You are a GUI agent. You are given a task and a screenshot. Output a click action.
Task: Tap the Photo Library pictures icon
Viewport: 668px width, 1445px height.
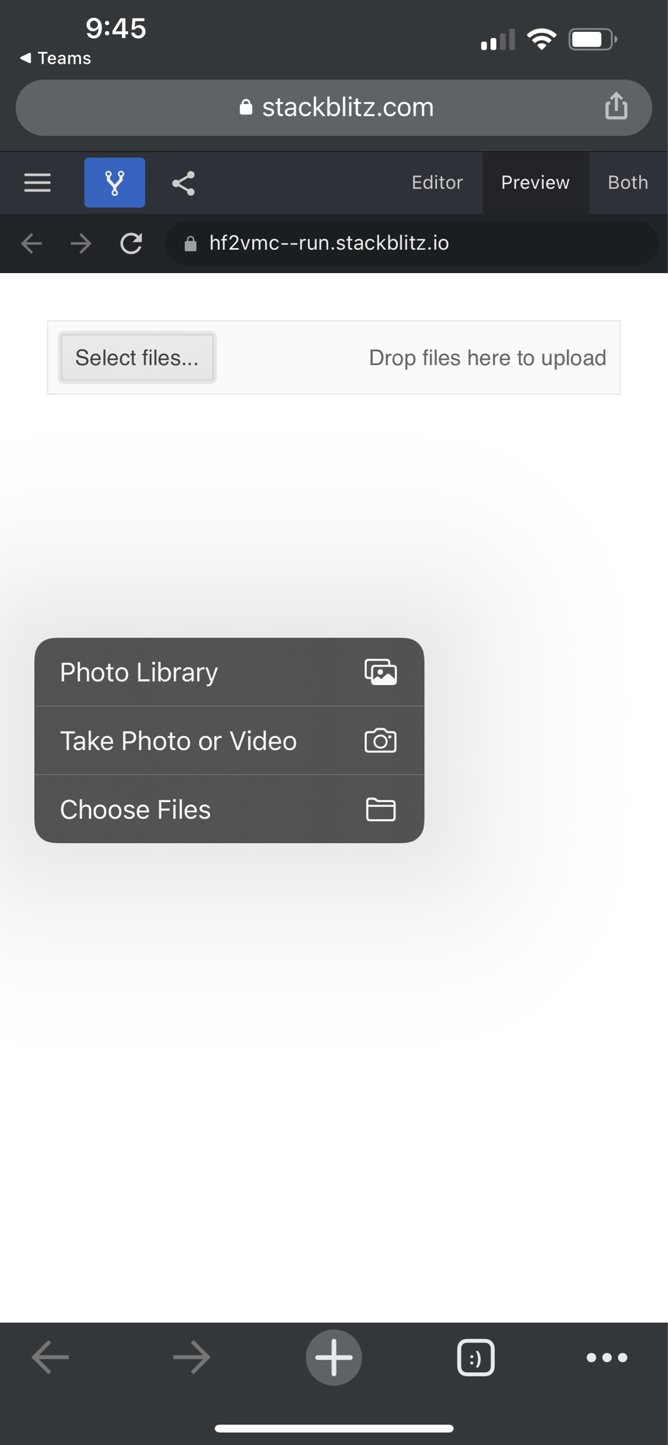click(380, 672)
